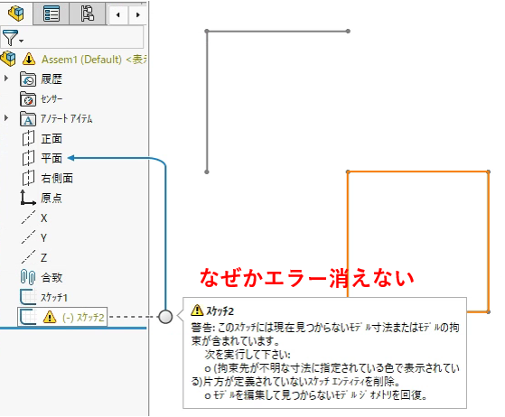Click the assembly icon beside Assem1
Image resolution: width=505 pixels, height=417 pixels.
[8, 59]
